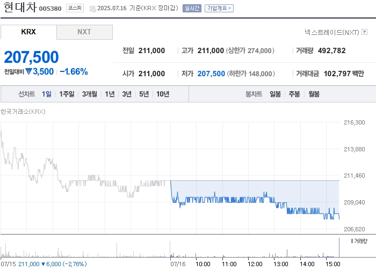Click the 15:00 time axis label

click(332, 264)
